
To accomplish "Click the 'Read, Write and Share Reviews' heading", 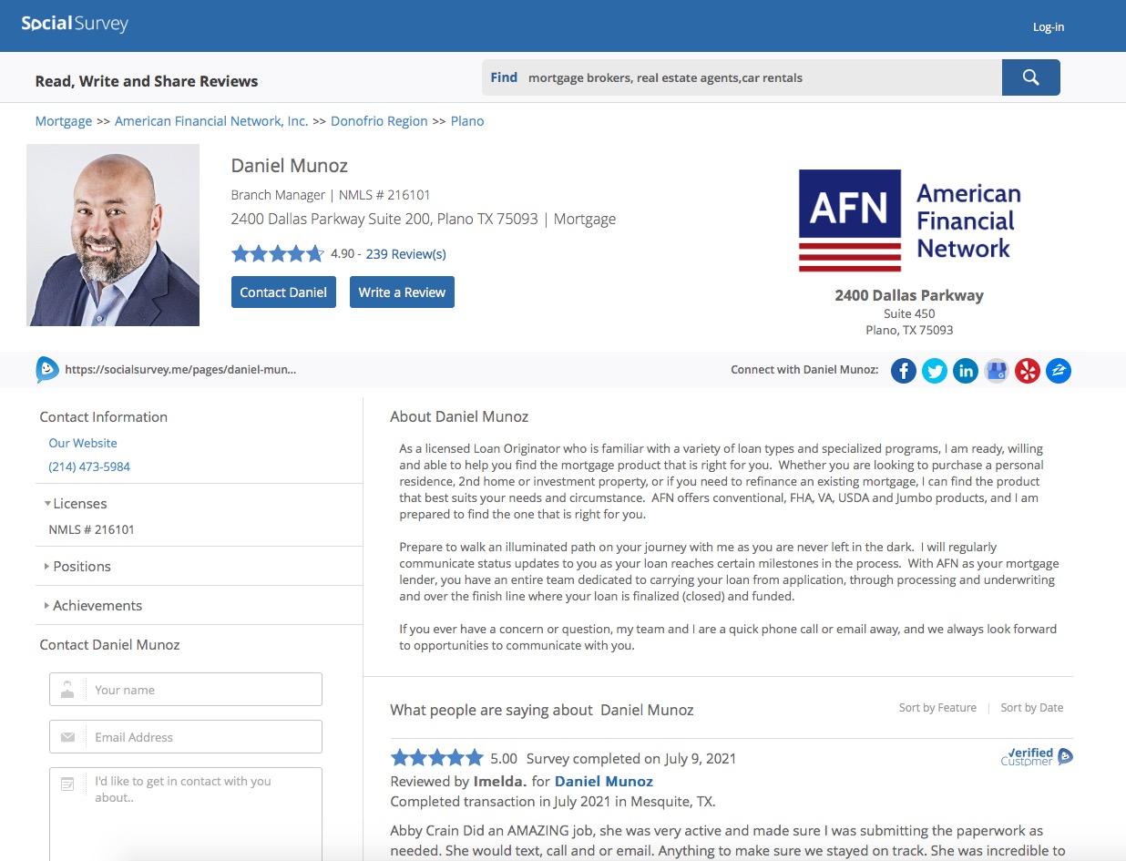I will pos(147,81).
